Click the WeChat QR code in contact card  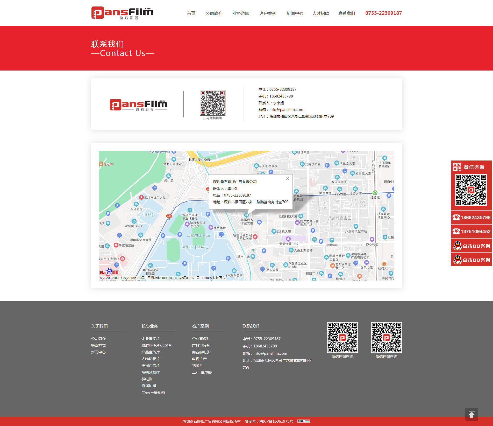(212, 103)
